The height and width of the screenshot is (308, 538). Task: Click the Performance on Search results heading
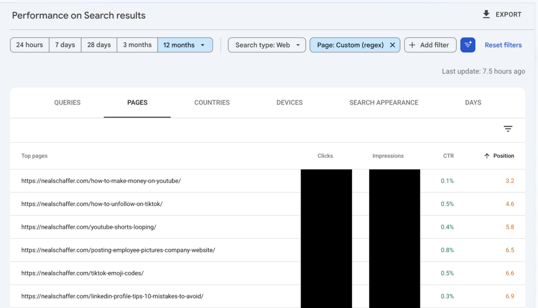79,15
